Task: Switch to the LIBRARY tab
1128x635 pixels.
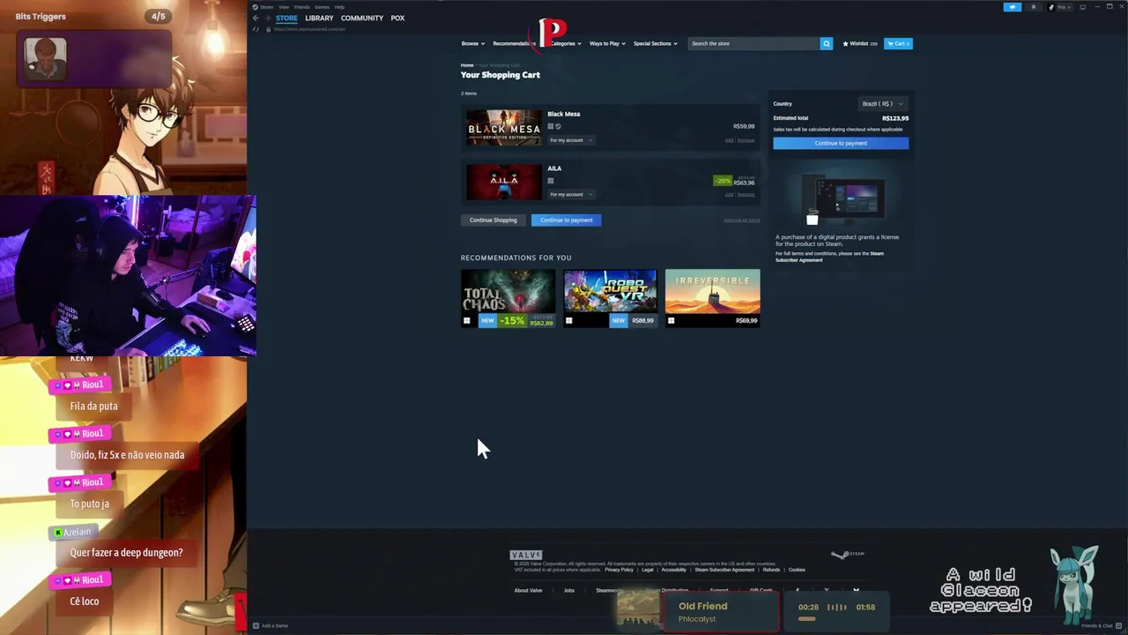Action: coord(319,18)
